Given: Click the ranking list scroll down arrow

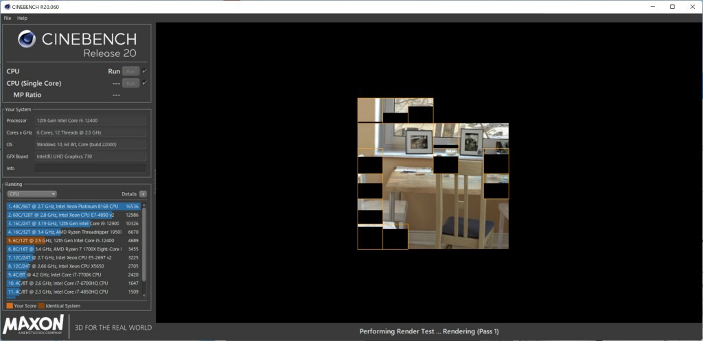Looking at the screenshot, I should click(x=144, y=296).
